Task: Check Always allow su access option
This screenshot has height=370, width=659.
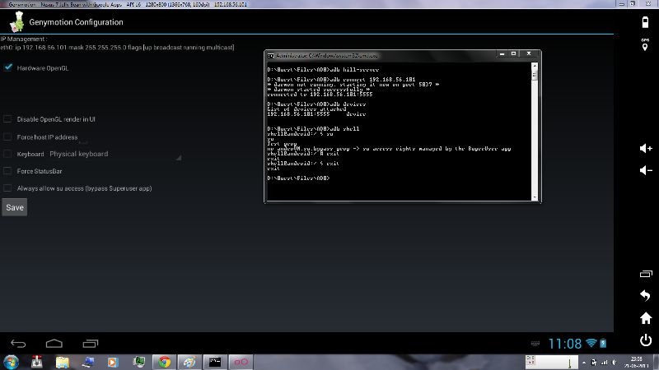Action: click(7, 188)
